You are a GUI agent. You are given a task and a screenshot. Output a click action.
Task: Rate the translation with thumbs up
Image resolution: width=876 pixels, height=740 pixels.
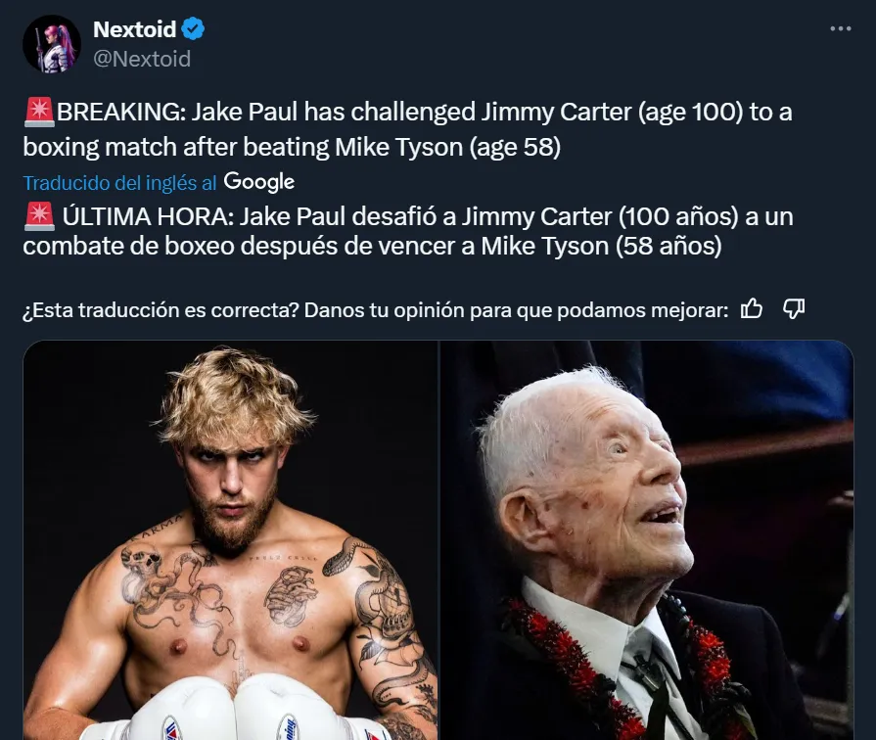coord(752,309)
